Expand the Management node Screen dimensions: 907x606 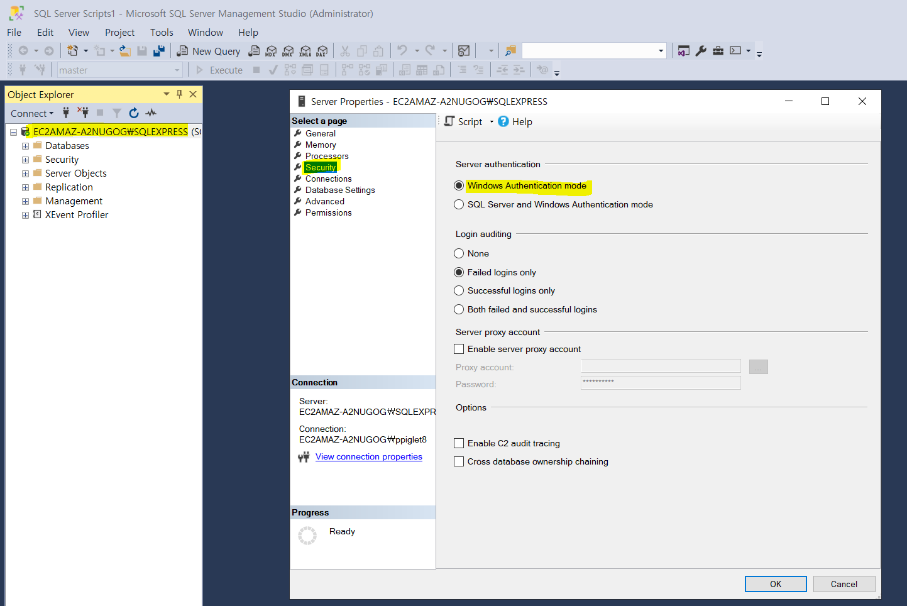pyautogui.click(x=25, y=201)
